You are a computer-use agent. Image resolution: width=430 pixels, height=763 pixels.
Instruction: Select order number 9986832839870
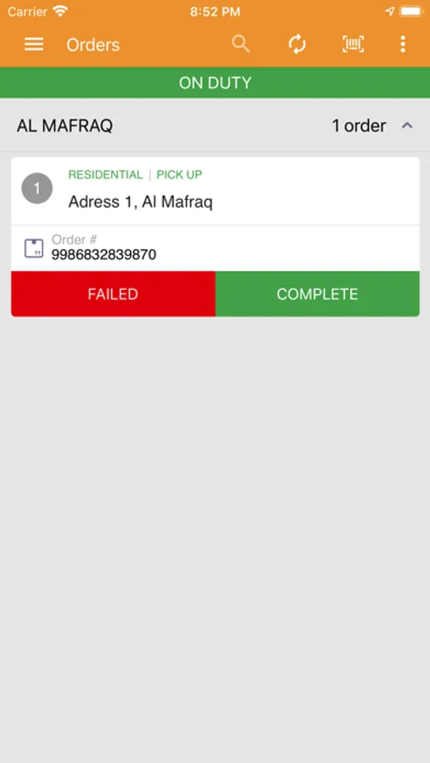click(x=103, y=254)
